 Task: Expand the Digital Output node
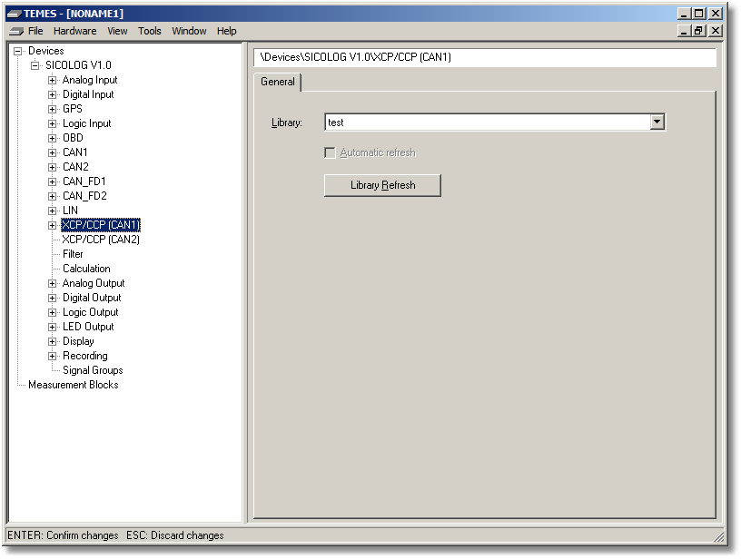[x=53, y=298]
